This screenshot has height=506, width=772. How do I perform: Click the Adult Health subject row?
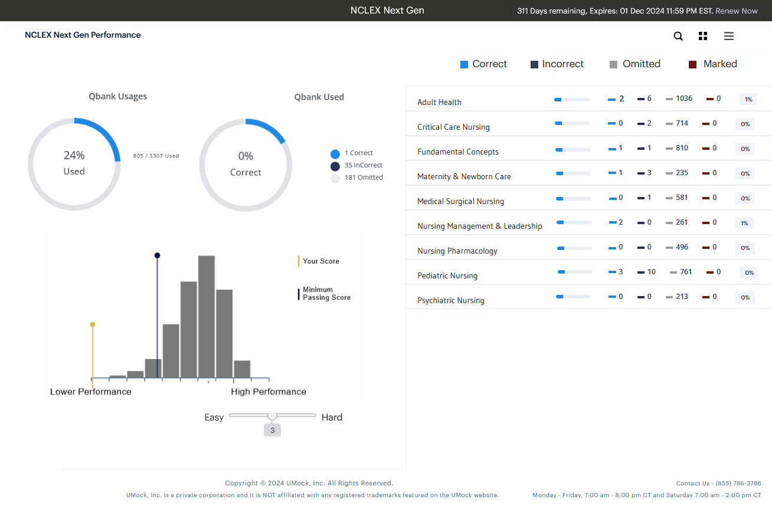click(x=588, y=99)
